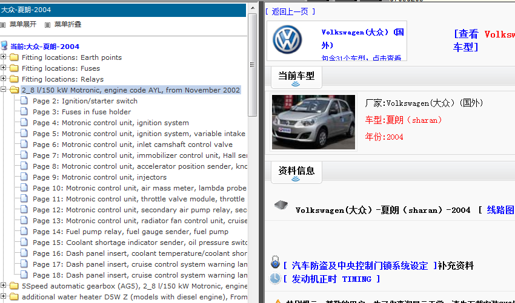
Task: Click page icon for Page 2: Ignition/starter switch
Action: click(24, 100)
